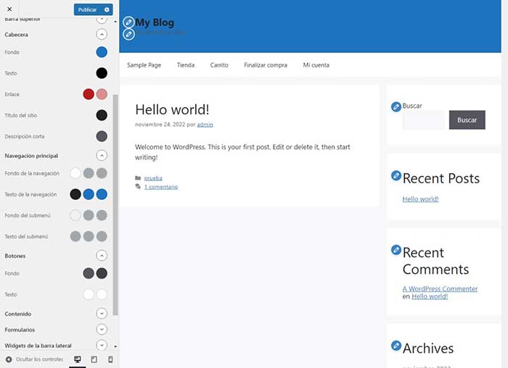Viewport: 508px width, 368px height.
Task: Collapse the Navegación principal section
Action: (102, 155)
